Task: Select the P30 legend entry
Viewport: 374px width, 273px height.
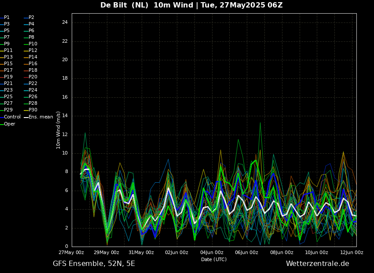Action: 33,110
